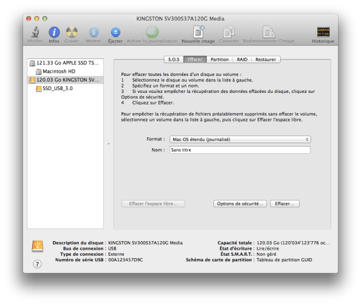Screen dimensions: 361x305
Task: Click the serial number 00A123457D9C
Action: (125, 259)
